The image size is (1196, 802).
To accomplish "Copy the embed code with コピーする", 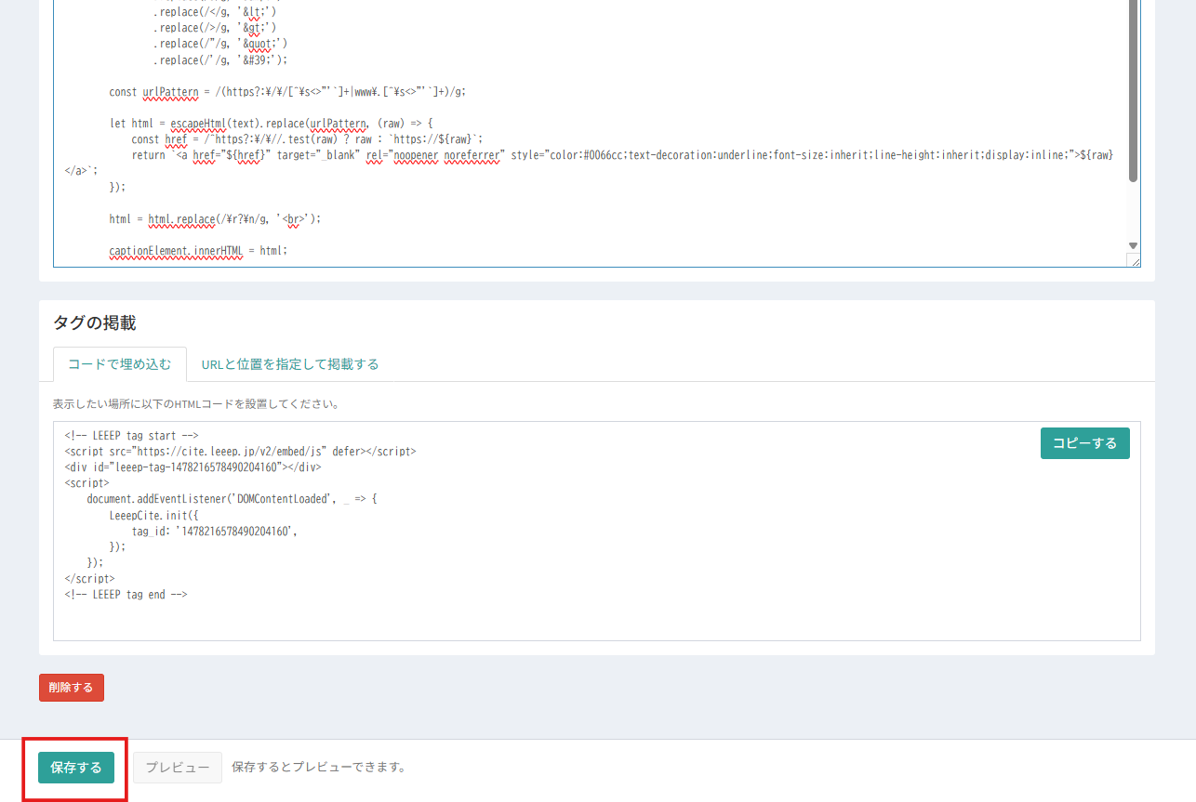I will (x=1084, y=443).
